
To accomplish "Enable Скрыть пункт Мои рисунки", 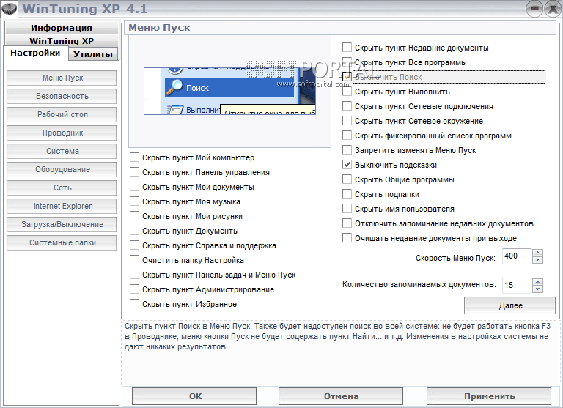I will point(134,216).
